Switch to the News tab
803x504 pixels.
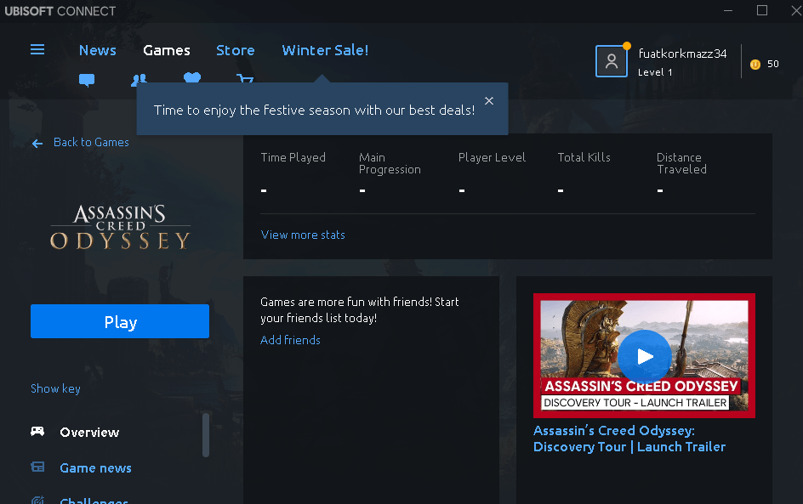pyautogui.click(x=97, y=50)
